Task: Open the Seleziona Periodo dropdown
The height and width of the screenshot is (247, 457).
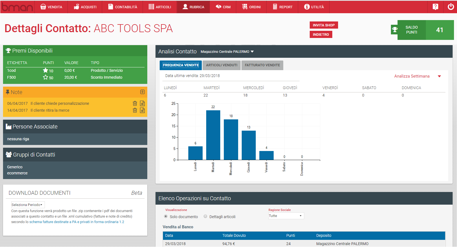Action: tap(28, 205)
